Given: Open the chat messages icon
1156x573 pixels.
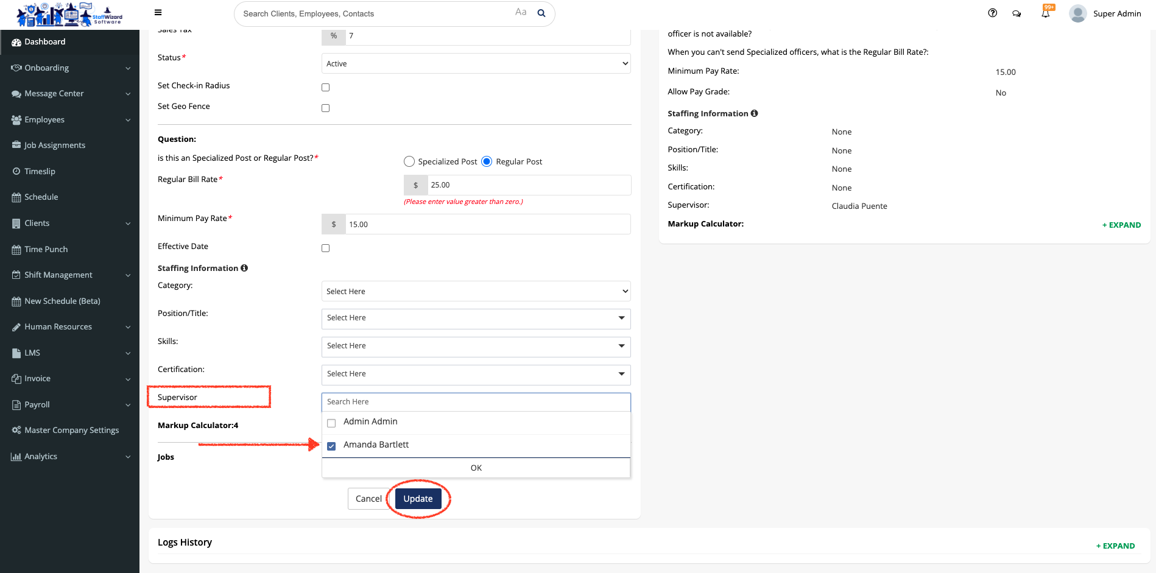Looking at the screenshot, I should click(1017, 13).
